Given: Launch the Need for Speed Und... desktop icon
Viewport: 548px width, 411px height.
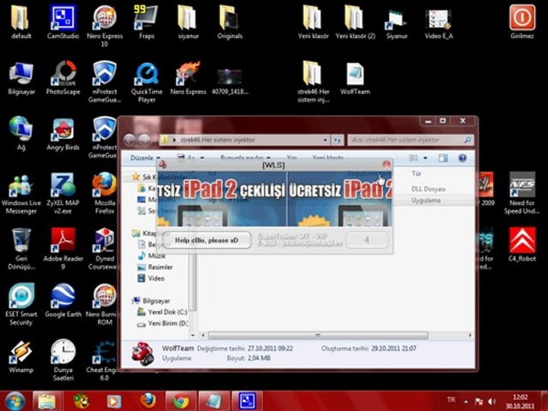Looking at the screenshot, I should coord(522,193).
